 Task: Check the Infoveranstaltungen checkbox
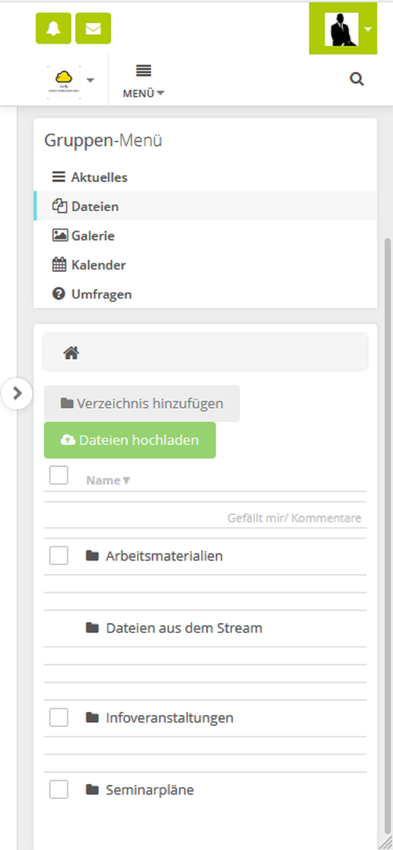coord(59,717)
